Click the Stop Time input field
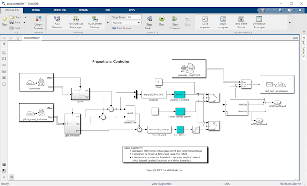Image resolution: width=307 pixels, height=186 pixels. [134, 17]
